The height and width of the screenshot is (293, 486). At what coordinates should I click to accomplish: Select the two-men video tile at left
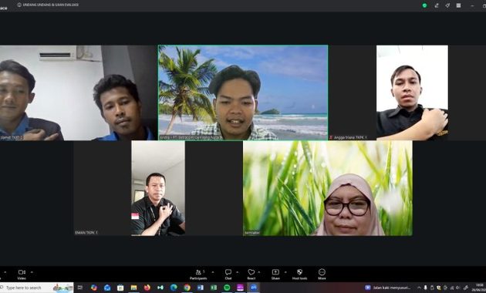(79, 93)
